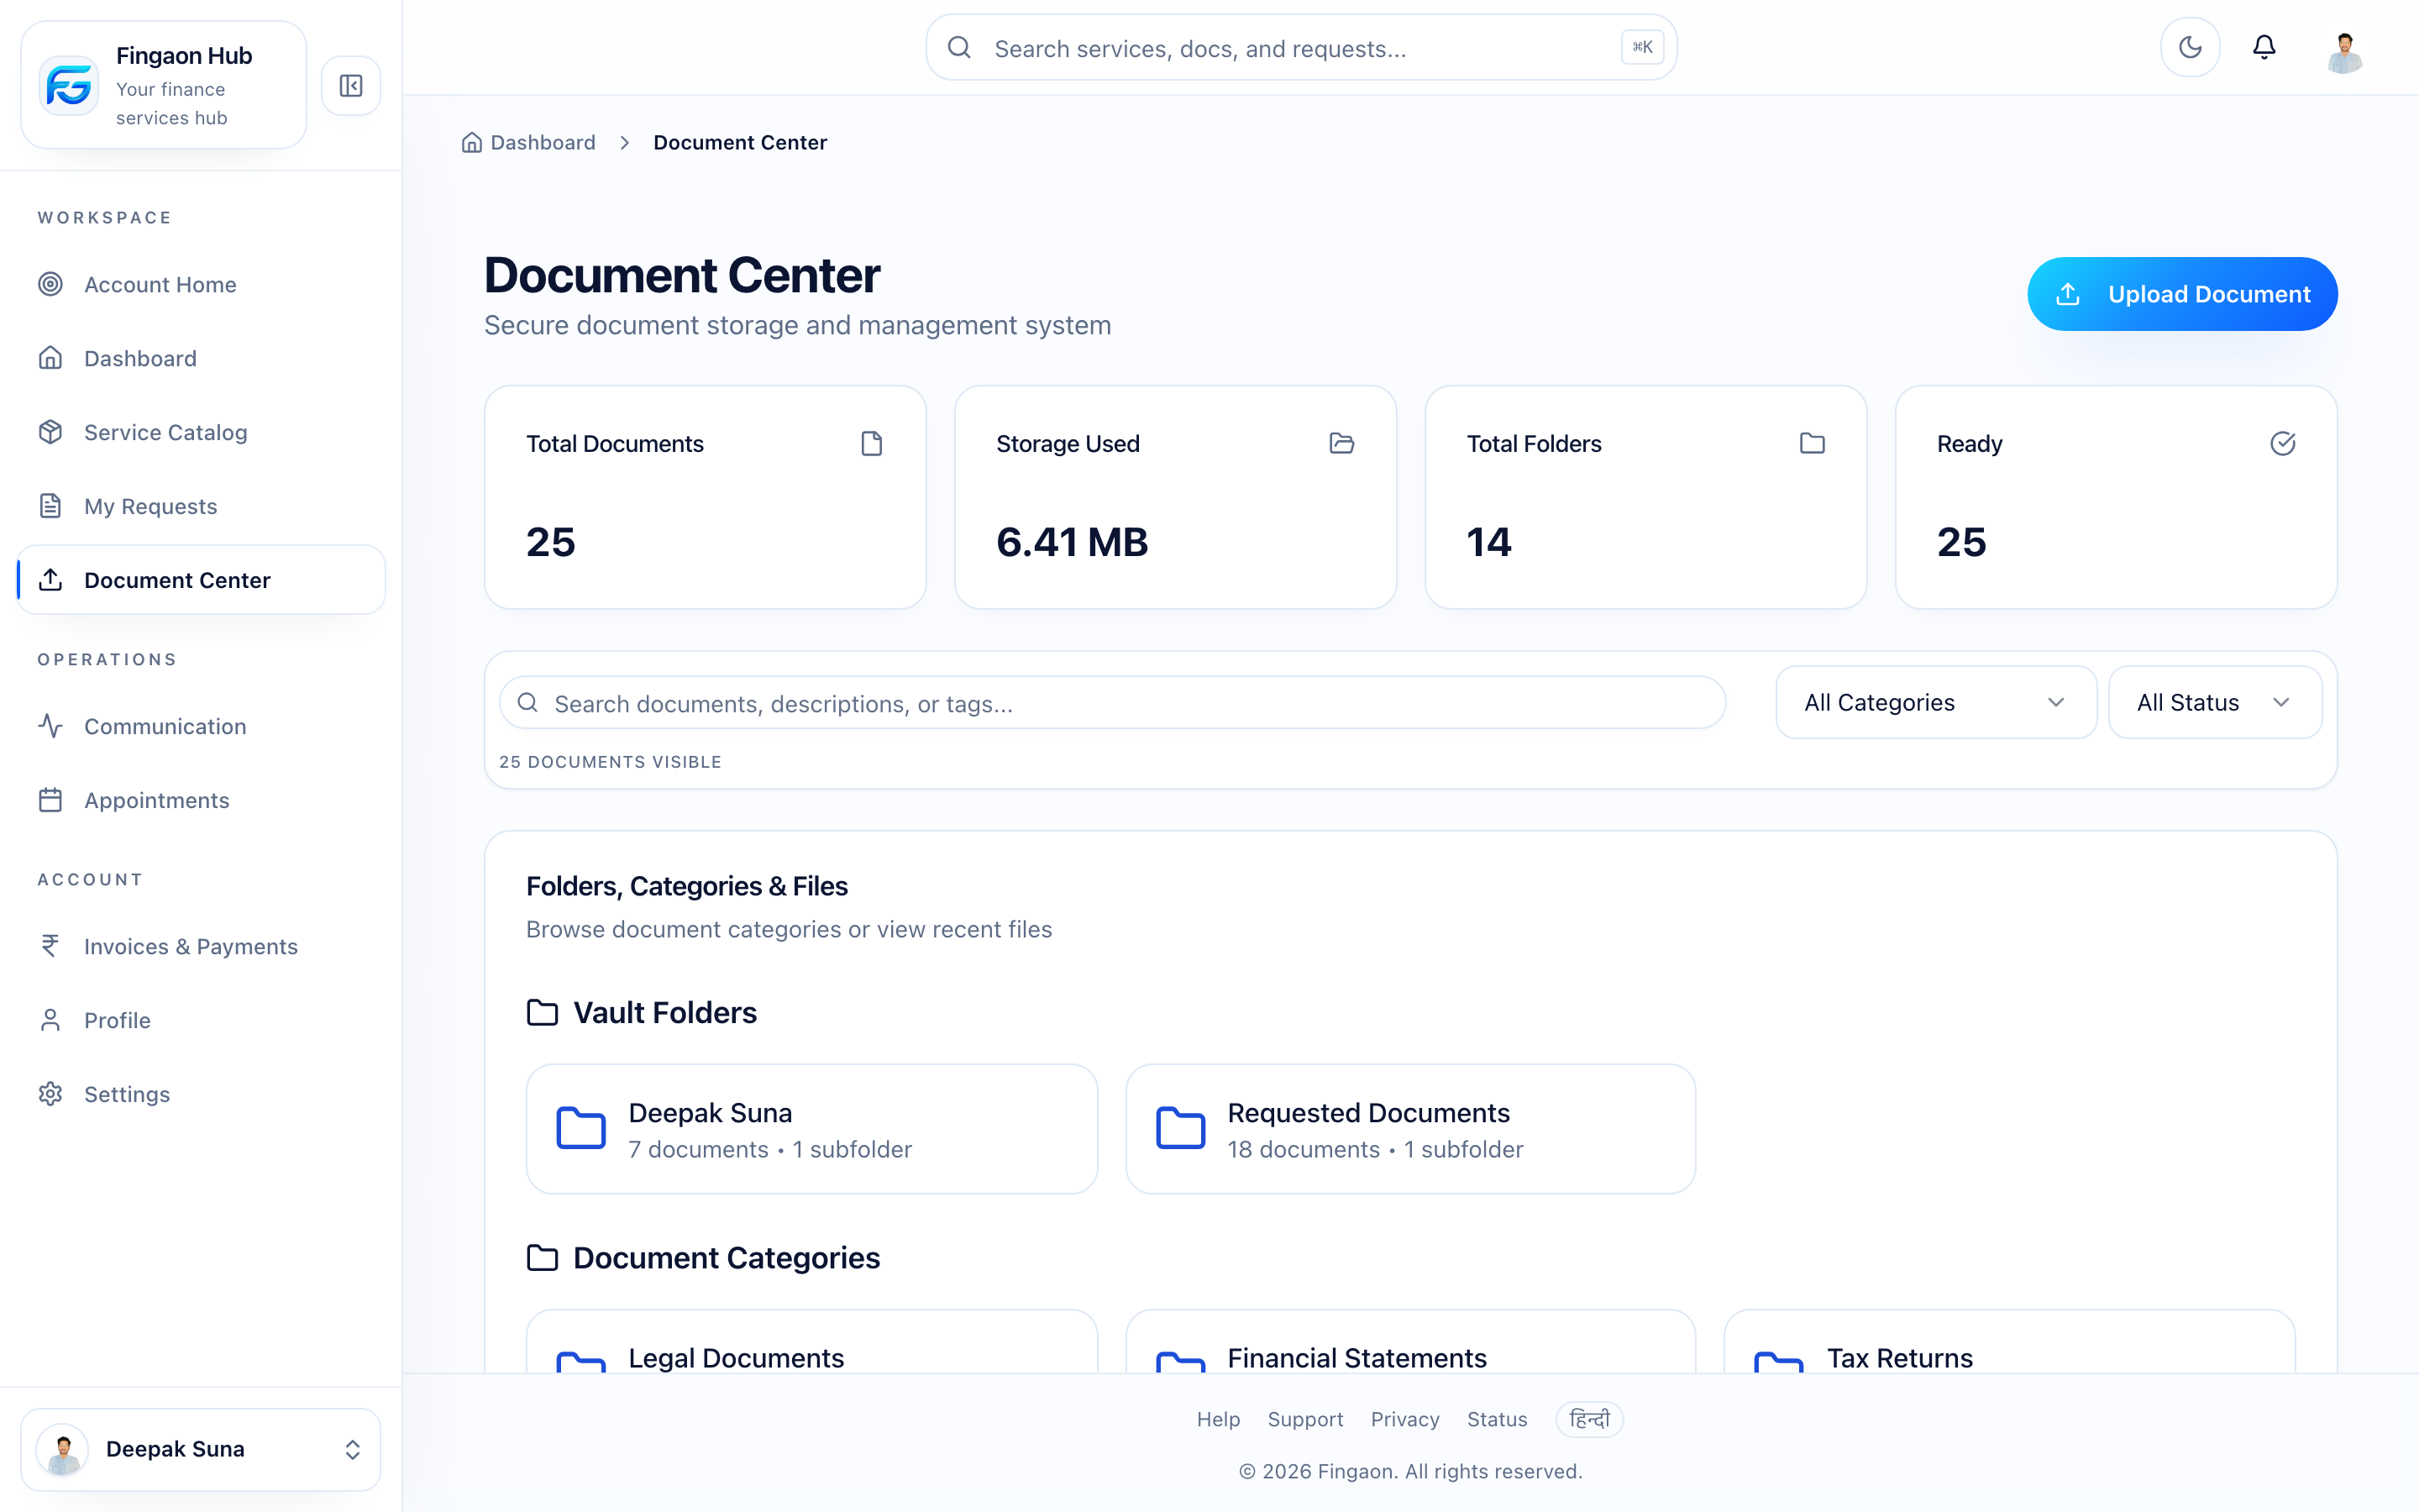Click the Document Categories heading folder icon
This screenshot has height=1512, width=2419.
point(543,1257)
